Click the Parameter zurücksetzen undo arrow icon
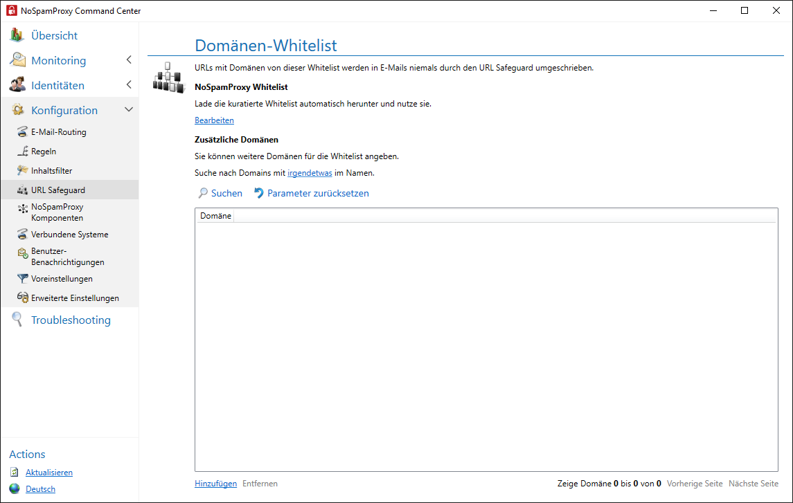This screenshot has width=793, height=503. click(258, 193)
